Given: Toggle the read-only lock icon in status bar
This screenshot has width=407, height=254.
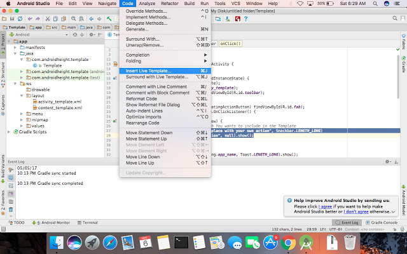Looking at the screenshot, I should [x=394, y=229].
